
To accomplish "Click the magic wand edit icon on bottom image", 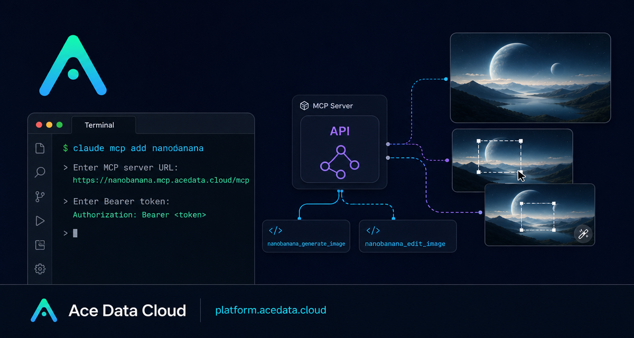I will point(583,234).
